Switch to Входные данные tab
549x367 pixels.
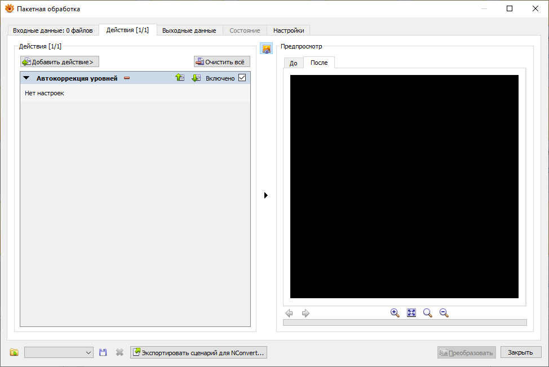tap(53, 30)
